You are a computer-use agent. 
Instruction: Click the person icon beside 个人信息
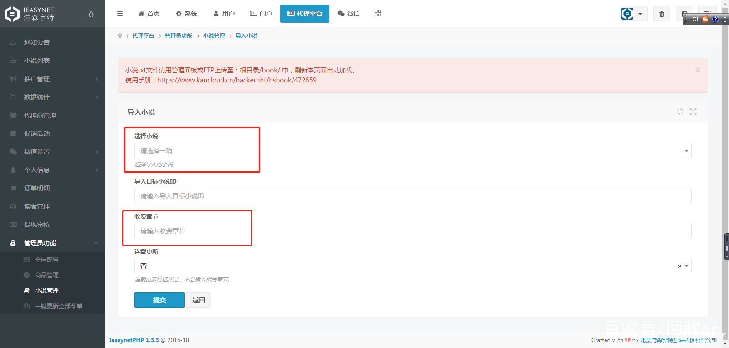[13, 170]
